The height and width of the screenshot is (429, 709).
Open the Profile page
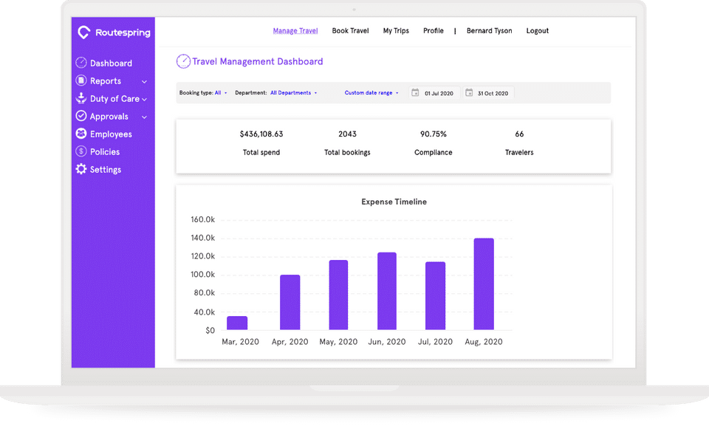click(434, 31)
